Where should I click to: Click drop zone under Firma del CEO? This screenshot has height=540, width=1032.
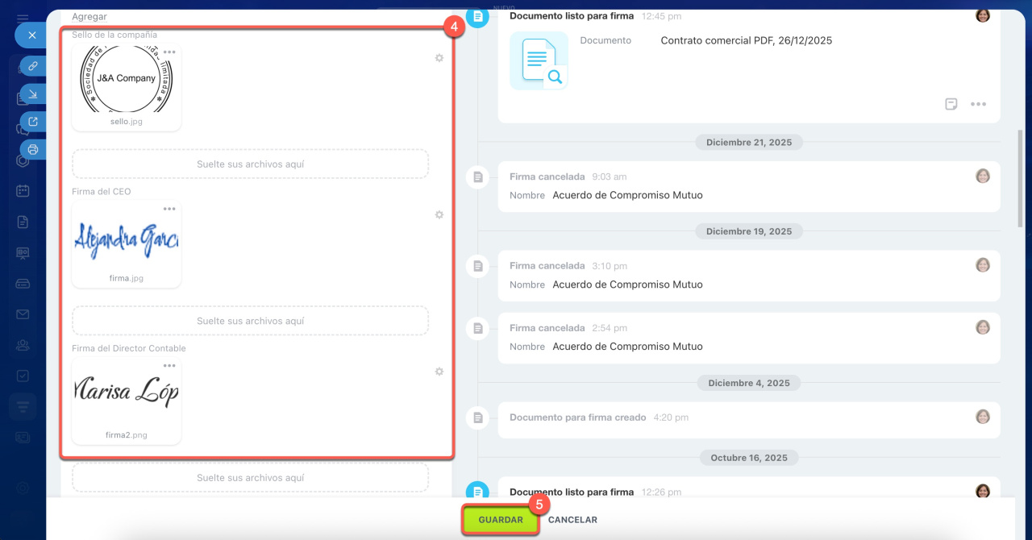pos(250,321)
